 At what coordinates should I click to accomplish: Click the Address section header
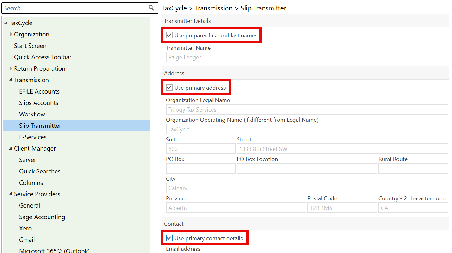coord(174,73)
